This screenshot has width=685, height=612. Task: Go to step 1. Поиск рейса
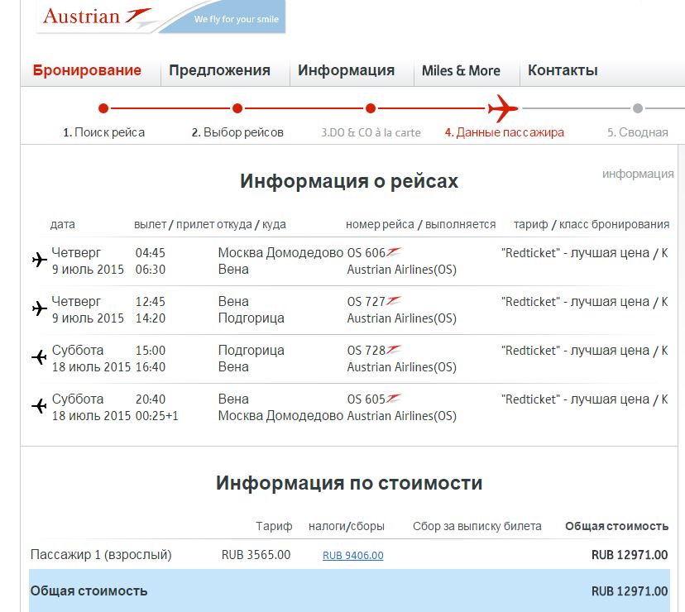click(x=104, y=132)
